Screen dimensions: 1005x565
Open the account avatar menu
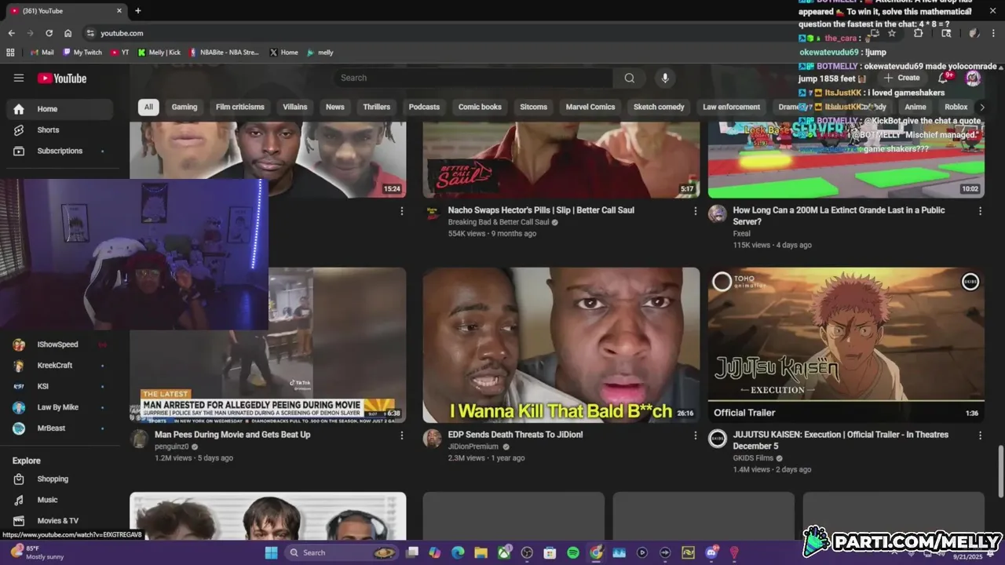[x=973, y=78]
